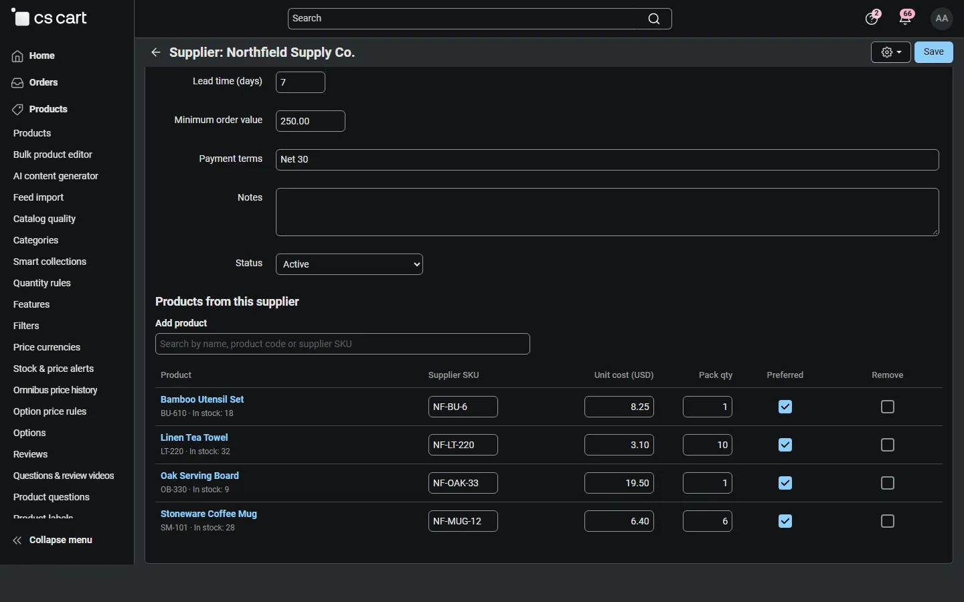Open the Oak Serving Board link
This screenshot has width=964, height=602.
tap(199, 476)
